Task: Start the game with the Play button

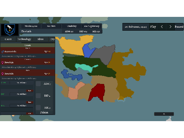Action: point(153,27)
